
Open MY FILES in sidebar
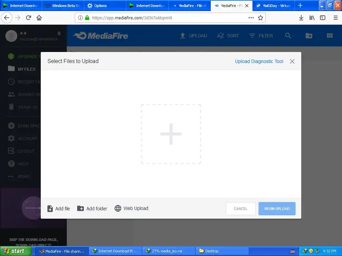(22, 69)
